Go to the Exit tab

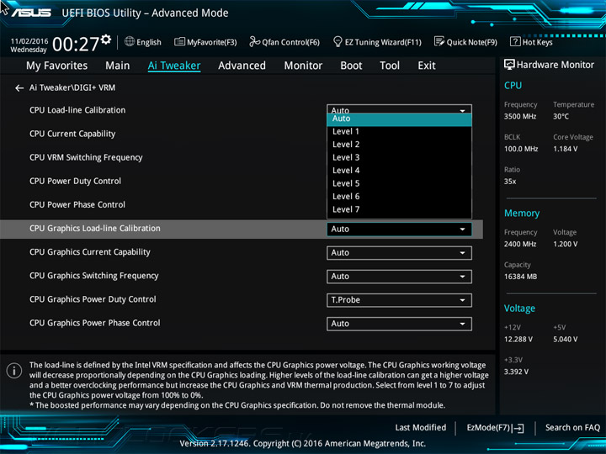pos(427,66)
